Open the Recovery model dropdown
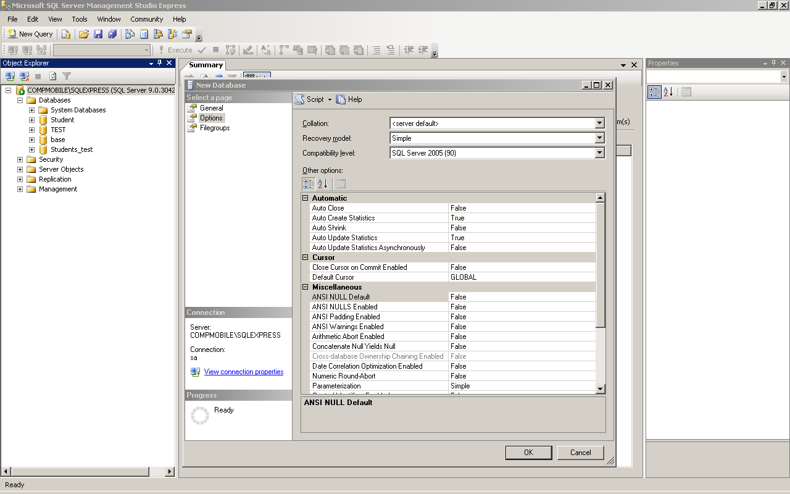Viewport: 790px width, 494px height. [x=599, y=138]
